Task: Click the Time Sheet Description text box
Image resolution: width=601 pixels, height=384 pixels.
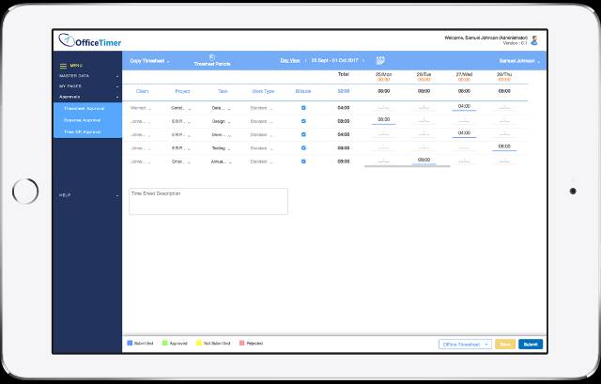Action: click(x=208, y=201)
